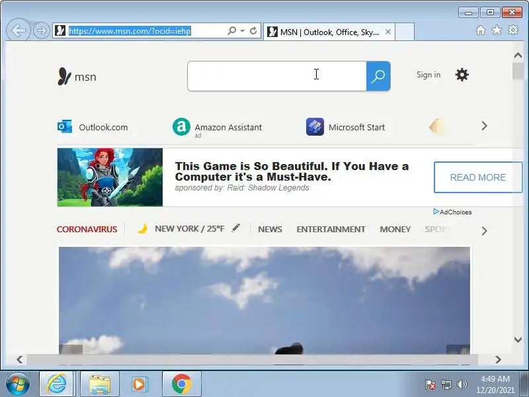Expand shortcuts row with right chevron
This screenshot has height=397, width=529.
[x=484, y=126]
